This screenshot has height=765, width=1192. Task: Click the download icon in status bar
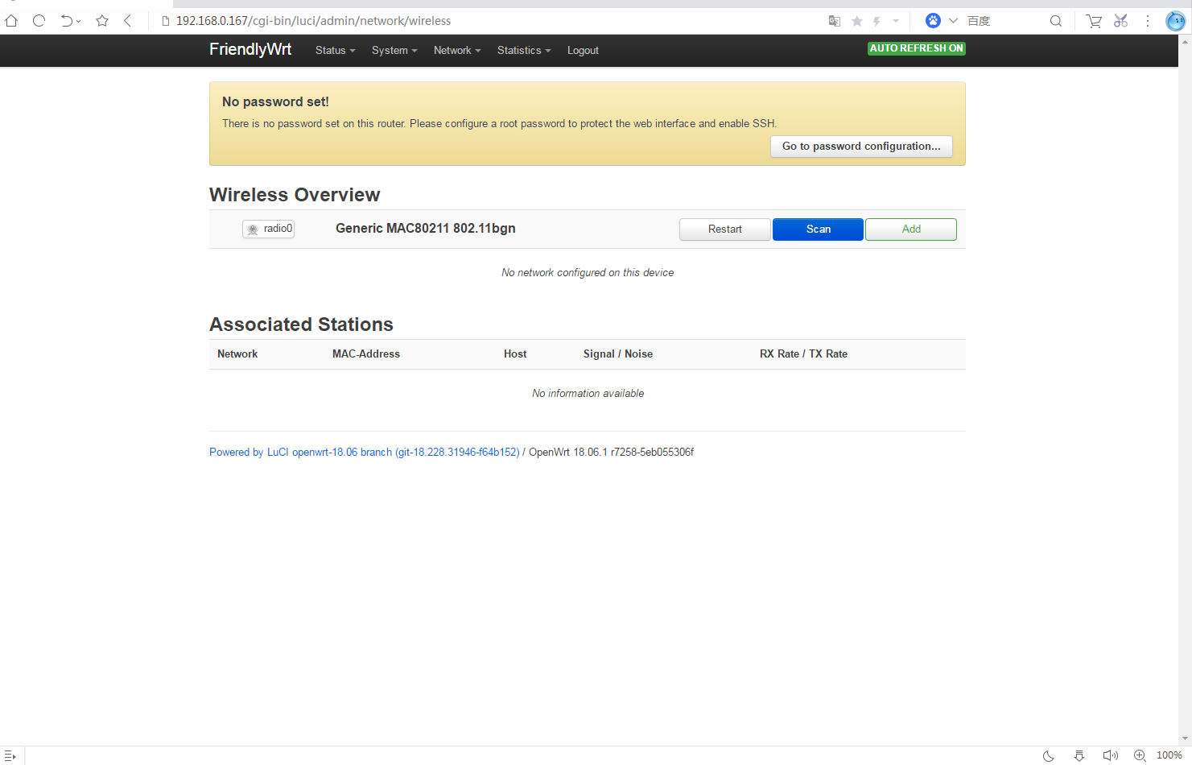pyautogui.click(x=1079, y=755)
